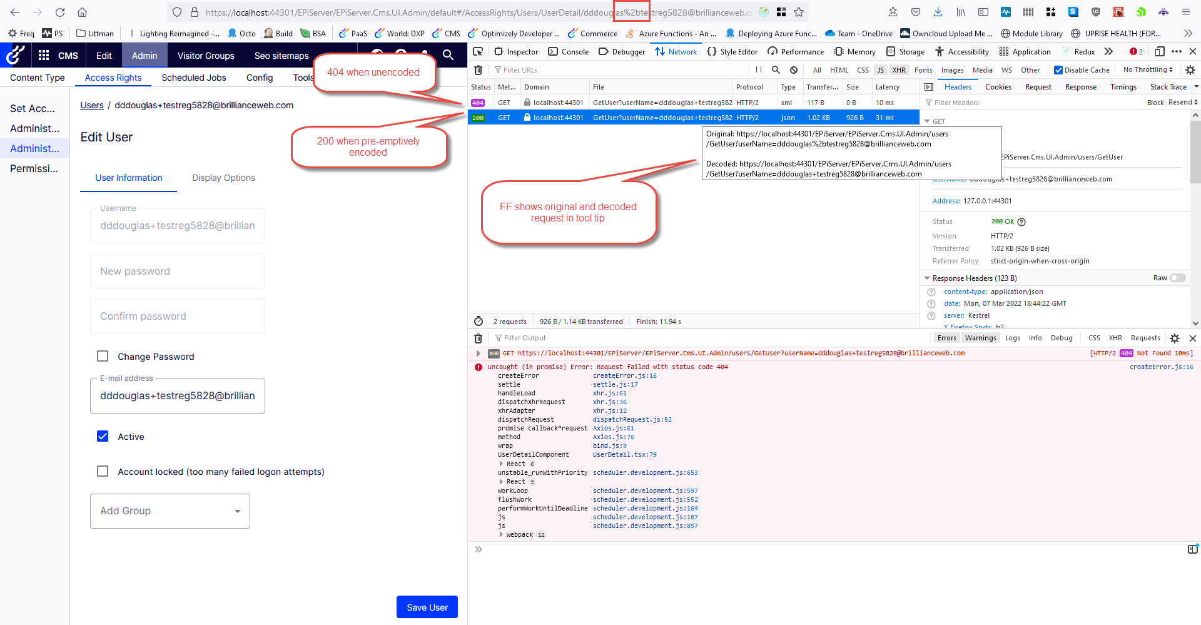Click the New password input field
The width and height of the screenshot is (1201, 625).
pos(178,271)
